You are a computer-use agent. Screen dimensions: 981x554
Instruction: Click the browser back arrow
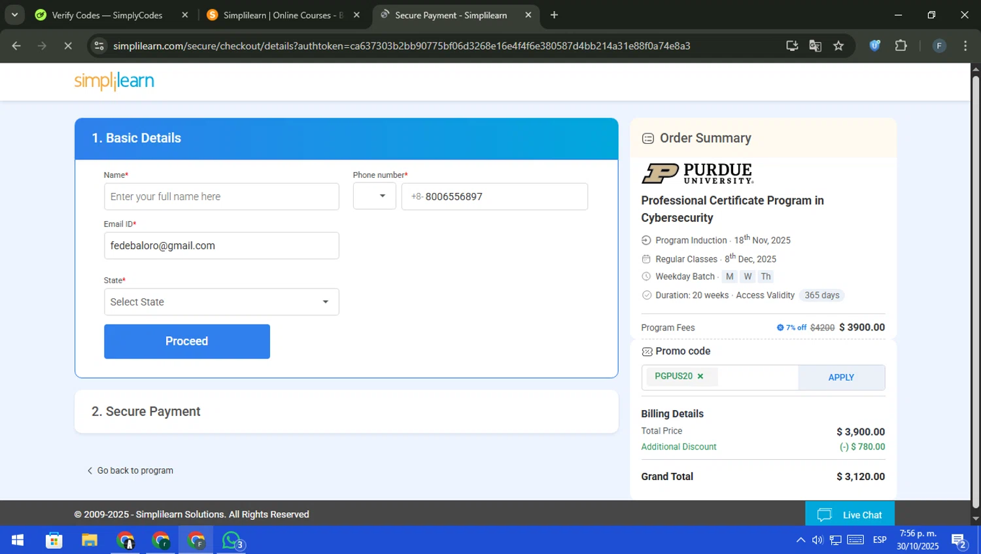click(16, 46)
